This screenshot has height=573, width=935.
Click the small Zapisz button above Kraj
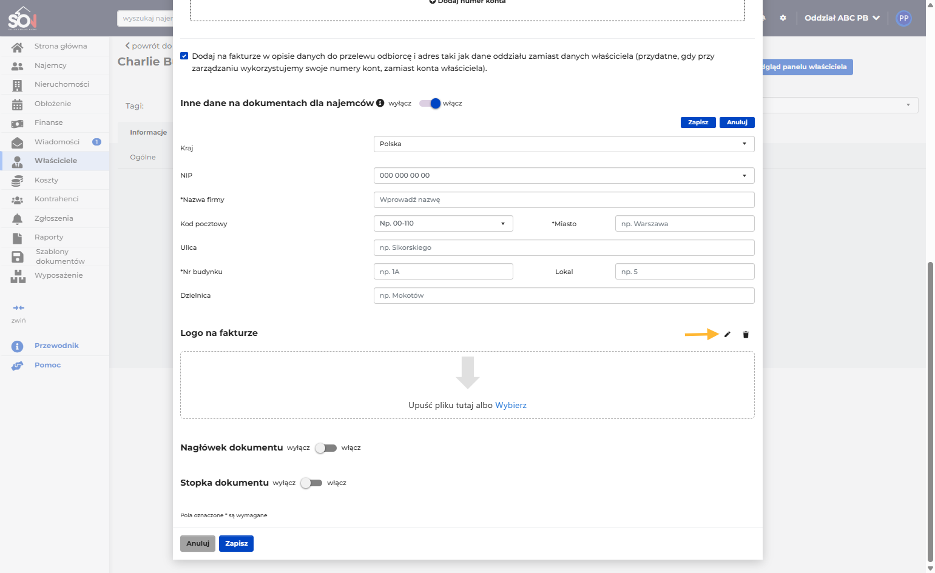698,122
